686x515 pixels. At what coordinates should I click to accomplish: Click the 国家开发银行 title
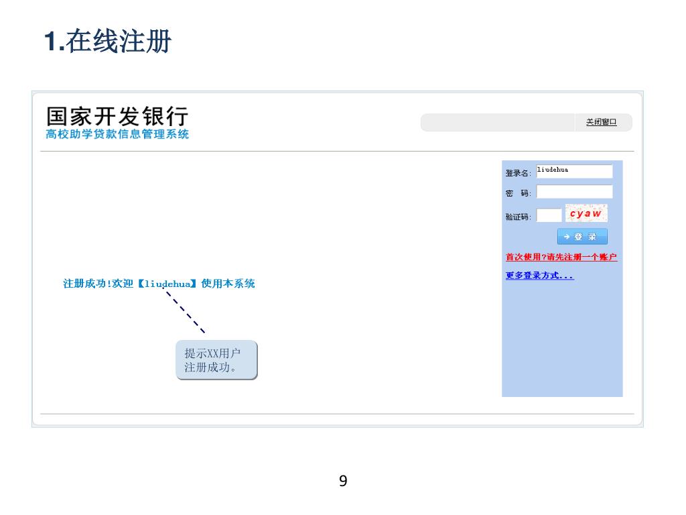117,117
